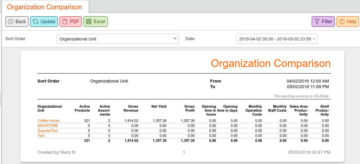Click the PDF document icon
The height and width of the screenshot is (164, 360).
coord(65,22)
